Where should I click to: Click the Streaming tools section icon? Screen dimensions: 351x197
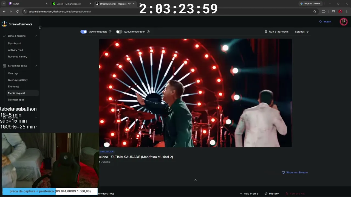[x=4, y=66]
